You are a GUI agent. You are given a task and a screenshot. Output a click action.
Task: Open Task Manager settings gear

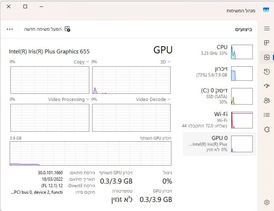point(267,202)
